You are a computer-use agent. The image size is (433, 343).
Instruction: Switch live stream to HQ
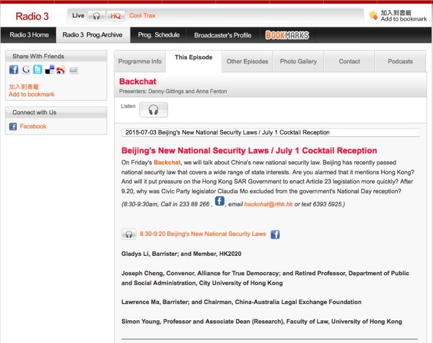115,16
